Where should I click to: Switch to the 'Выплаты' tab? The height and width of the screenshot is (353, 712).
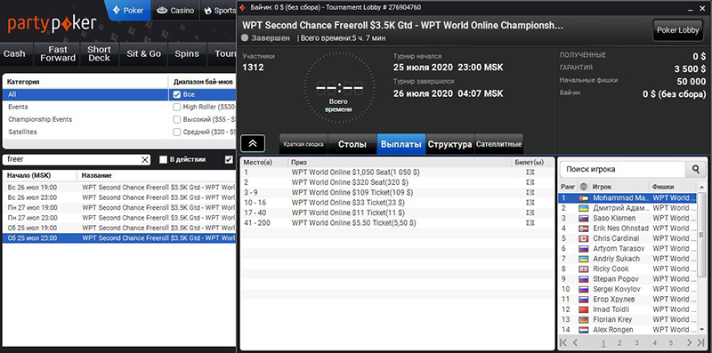(x=401, y=144)
